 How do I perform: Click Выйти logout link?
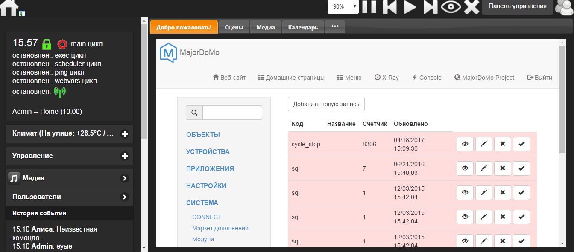539,78
